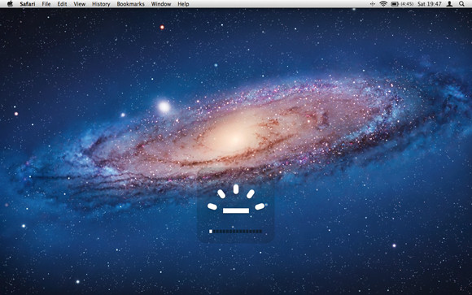Open the fast user switching icon

point(449,3)
